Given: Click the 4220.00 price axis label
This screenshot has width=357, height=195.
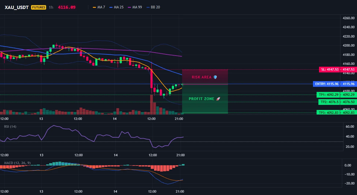Looking at the screenshot, I should tap(349, 36).
